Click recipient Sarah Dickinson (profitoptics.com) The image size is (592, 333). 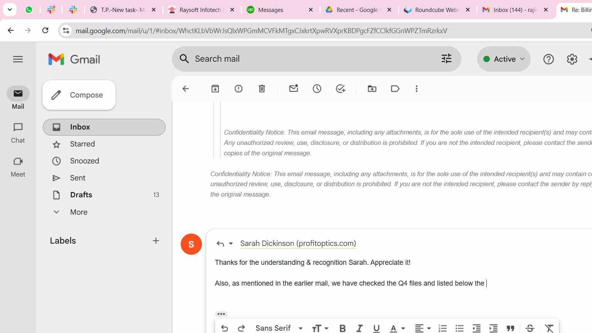pos(298,244)
